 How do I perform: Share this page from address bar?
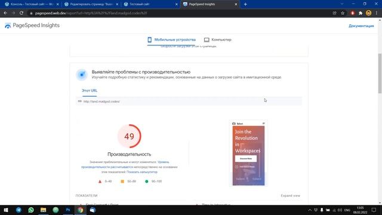tap(334, 13)
